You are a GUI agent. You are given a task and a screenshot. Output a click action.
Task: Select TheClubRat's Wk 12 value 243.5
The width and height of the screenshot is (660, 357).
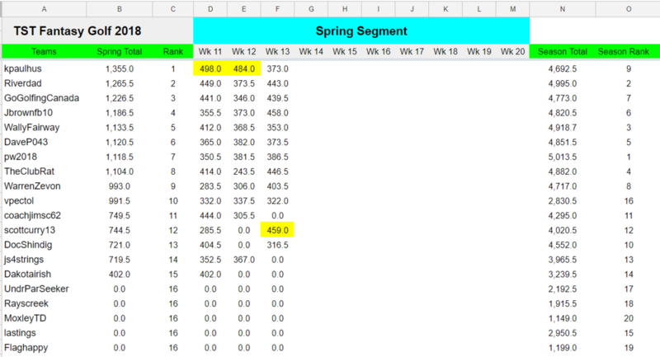point(243,171)
